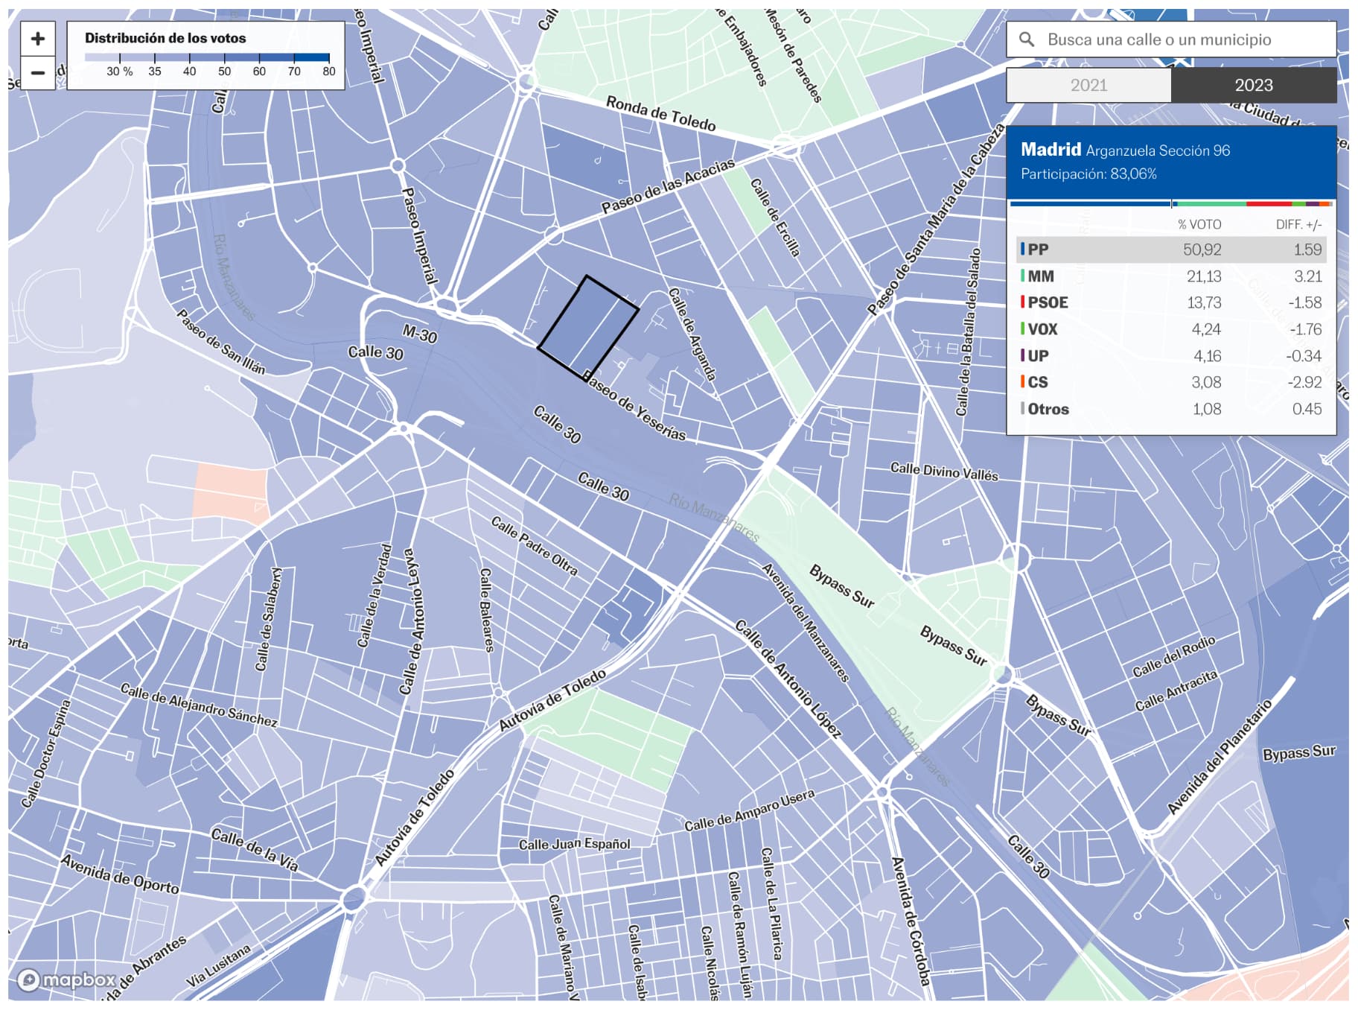Click the PSOE difference value -1.58
The width and height of the screenshot is (1358, 1016).
coord(1305,302)
